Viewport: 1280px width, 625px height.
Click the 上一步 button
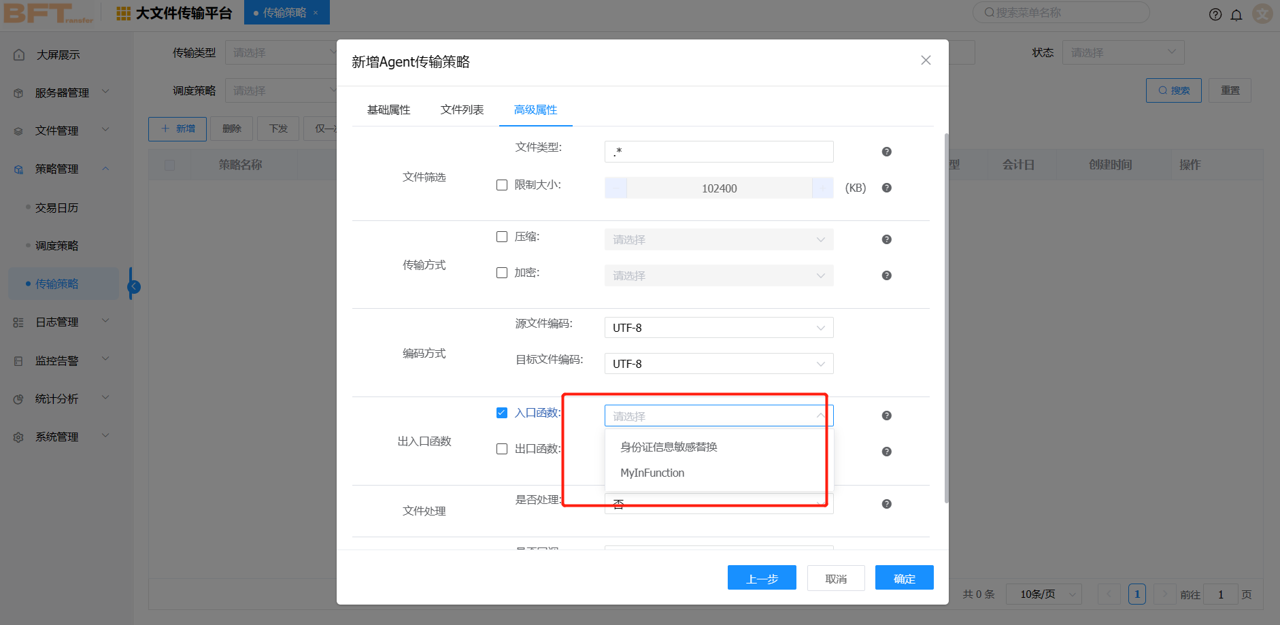(762, 578)
